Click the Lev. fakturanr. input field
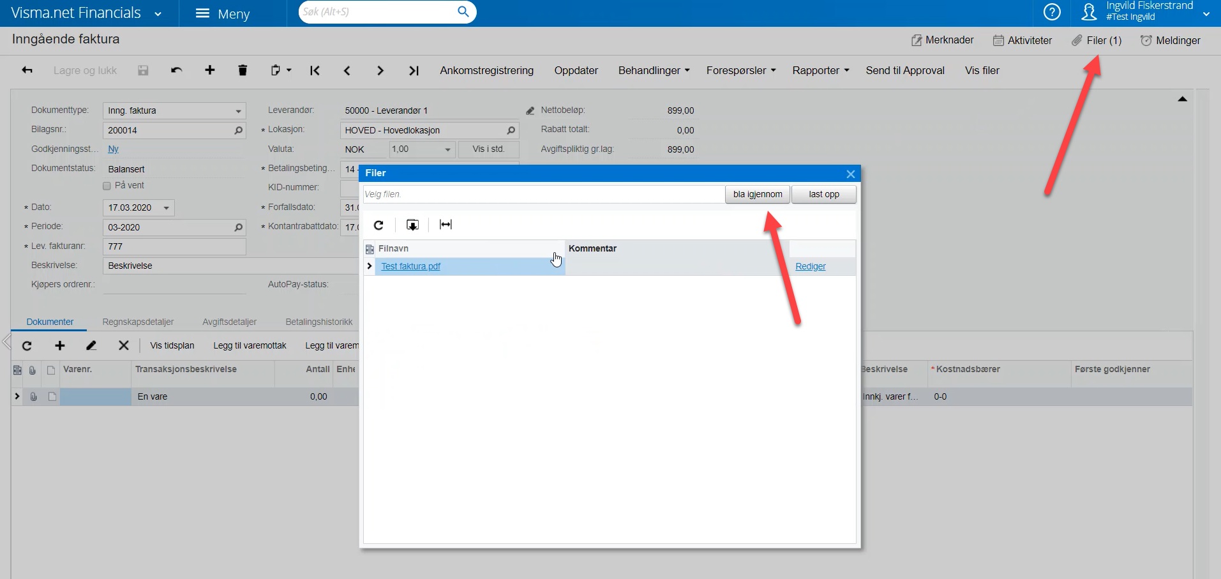Viewport: 1221px width, 579px height. pos(174,246)
